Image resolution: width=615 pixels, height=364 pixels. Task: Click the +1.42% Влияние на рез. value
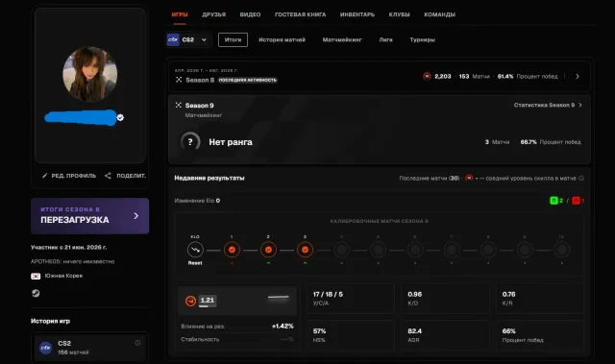pos(283,326)
